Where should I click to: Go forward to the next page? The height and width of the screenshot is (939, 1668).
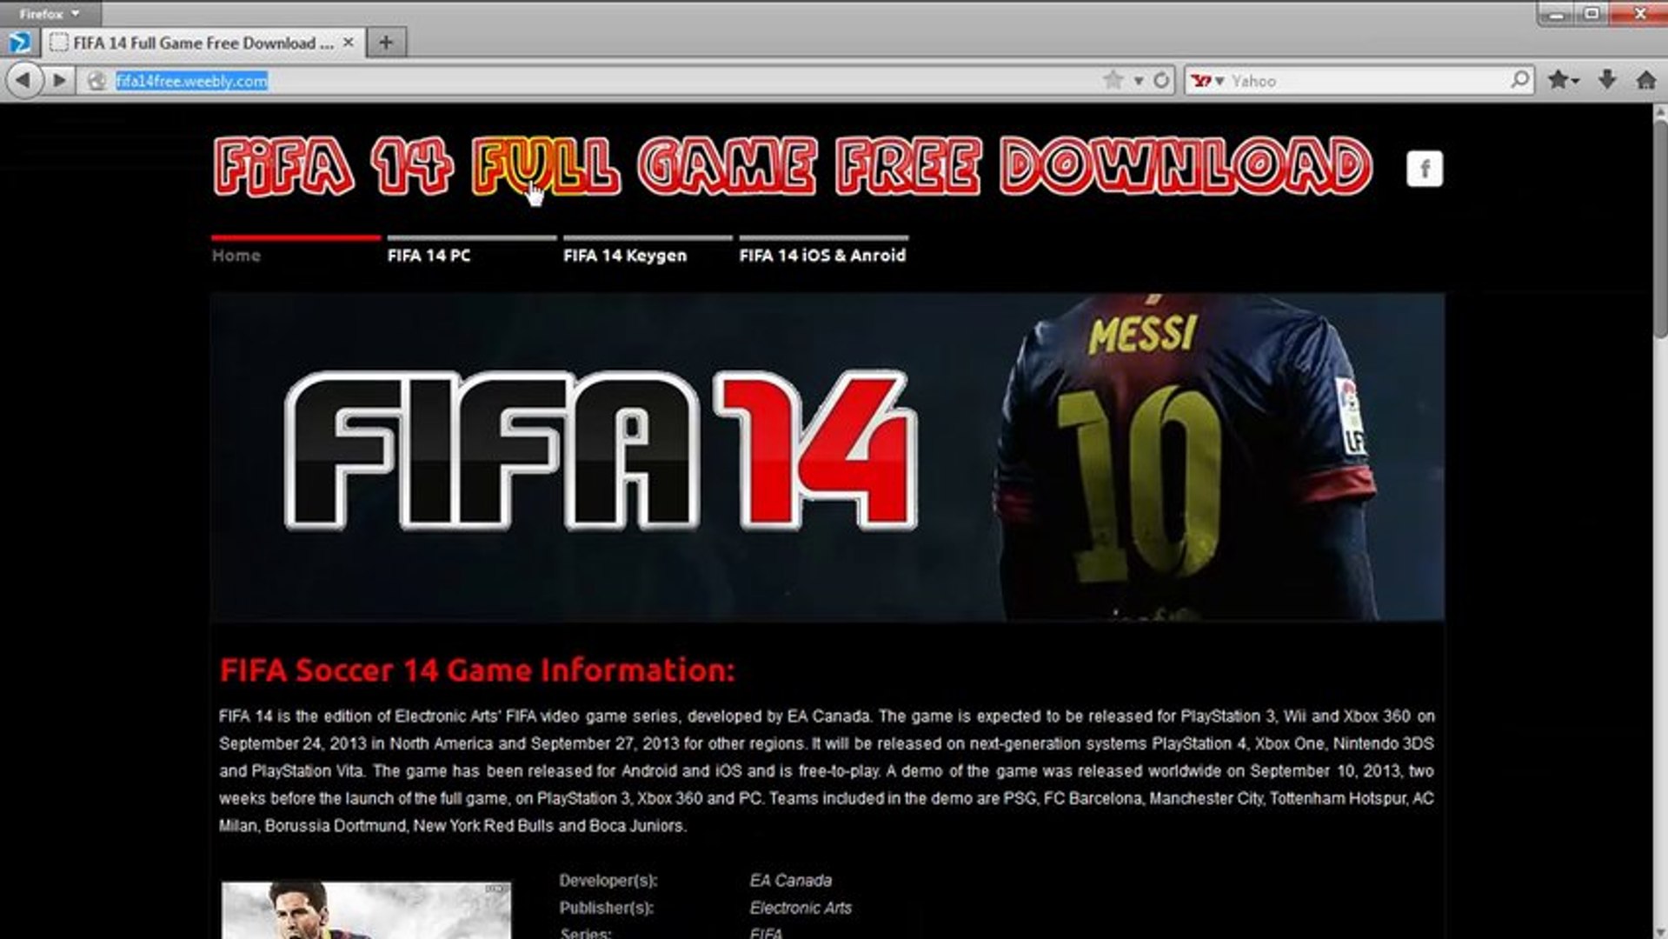pyautogui.click(x=59, y=81)
